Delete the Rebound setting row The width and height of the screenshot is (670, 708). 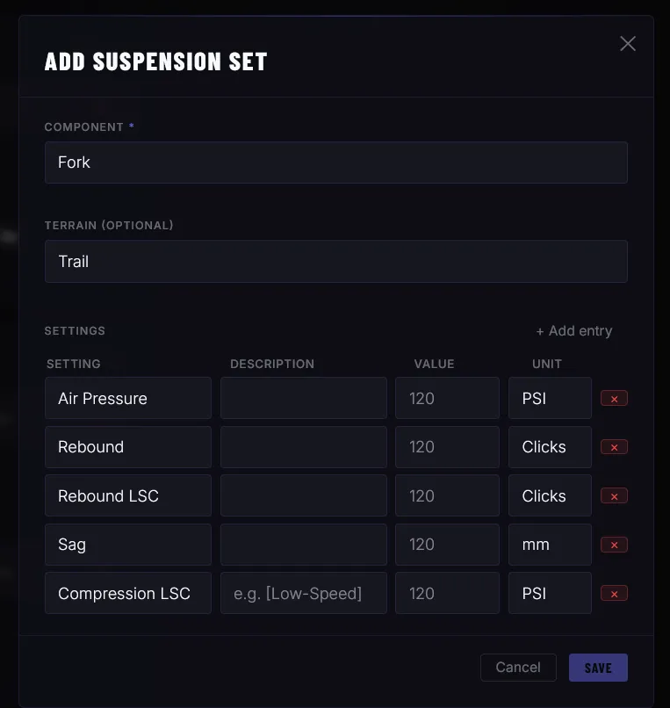pos(614,447)
